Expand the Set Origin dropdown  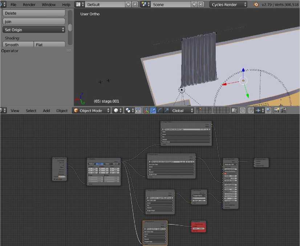tap(34, 30)
